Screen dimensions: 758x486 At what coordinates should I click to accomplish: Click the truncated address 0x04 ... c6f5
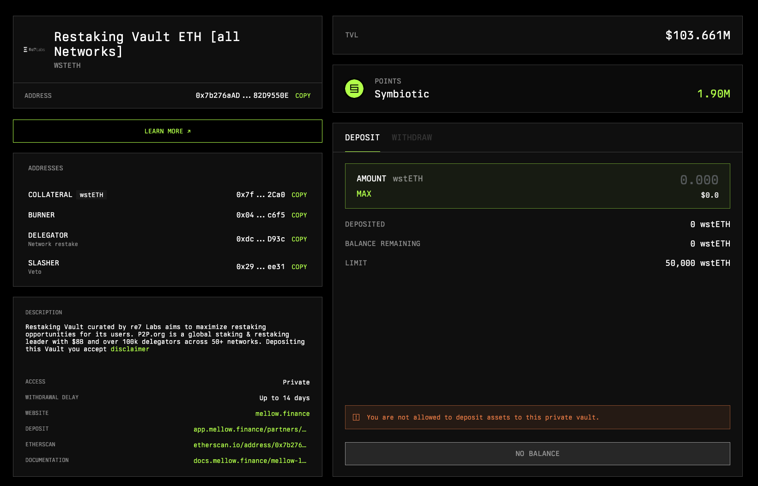[x=261, y=215]
